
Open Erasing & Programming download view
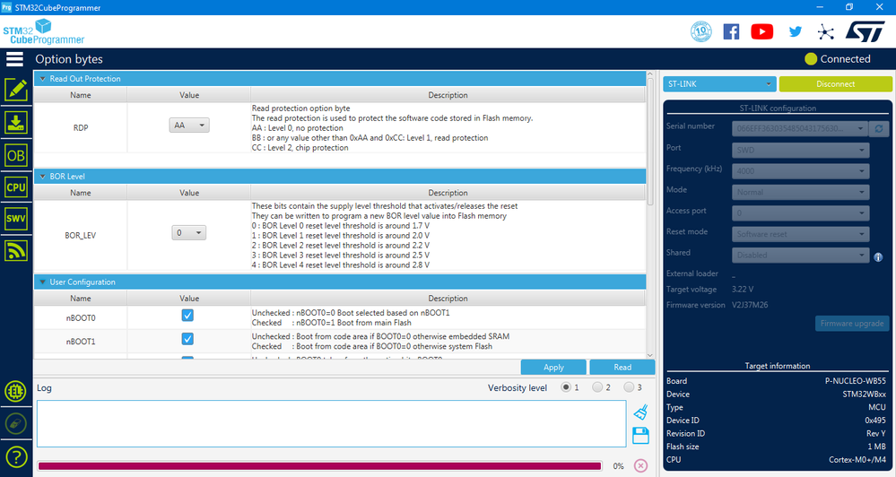(x=16, y=123)
